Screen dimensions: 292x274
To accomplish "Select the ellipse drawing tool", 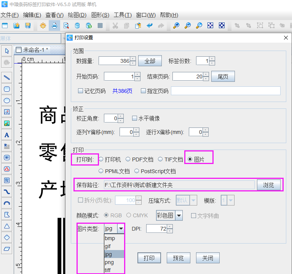I will click(7, 100).
